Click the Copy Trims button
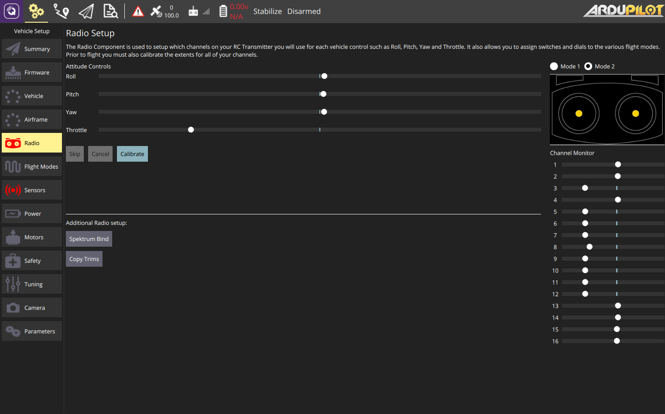 tap(84, 259)
